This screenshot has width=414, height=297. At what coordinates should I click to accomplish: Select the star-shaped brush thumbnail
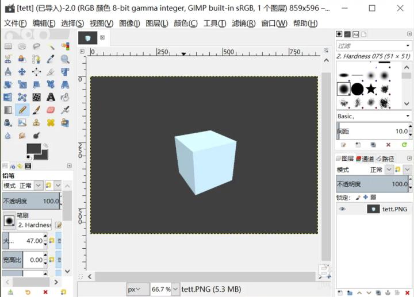(x=371, y=89)
